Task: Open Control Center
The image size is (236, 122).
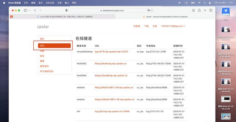Action: 210,3
